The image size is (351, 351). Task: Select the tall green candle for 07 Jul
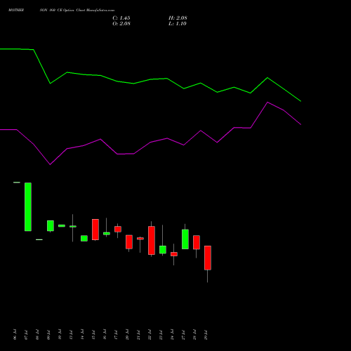point(28,207)
